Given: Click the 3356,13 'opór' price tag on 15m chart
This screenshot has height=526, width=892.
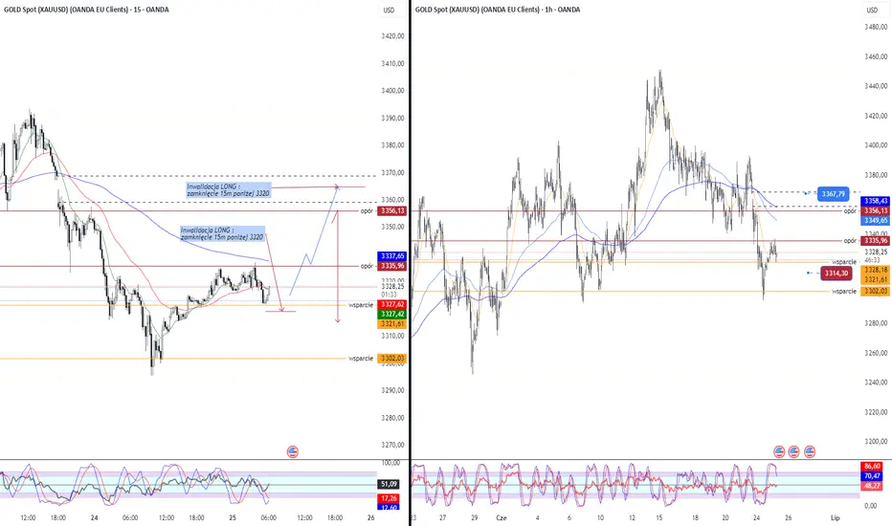Looking at the screenshot, I should pos(392,211).
